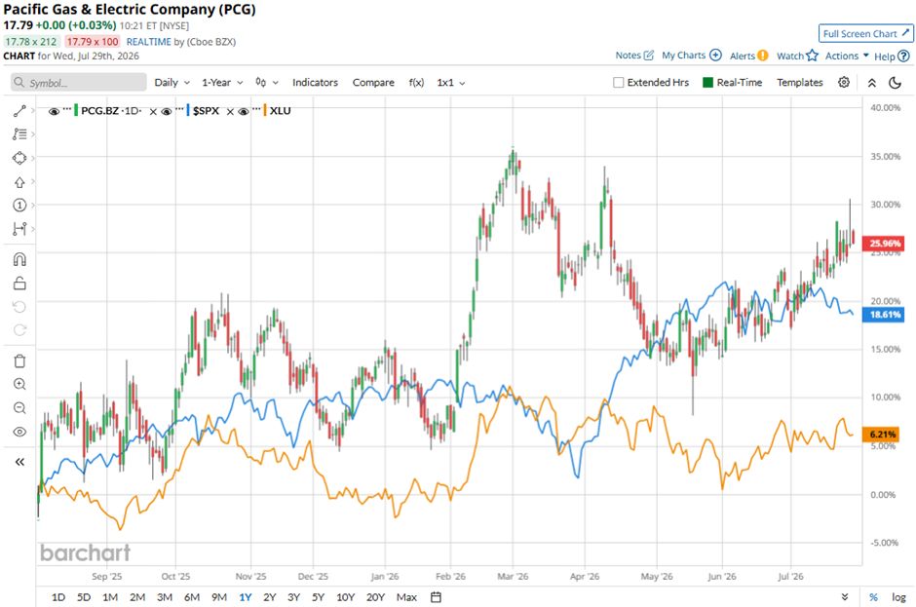The height and width of the screenshot is (607, 916).
Task: Expand the trend line tool options arrow
Action: [x=33, y=110]
